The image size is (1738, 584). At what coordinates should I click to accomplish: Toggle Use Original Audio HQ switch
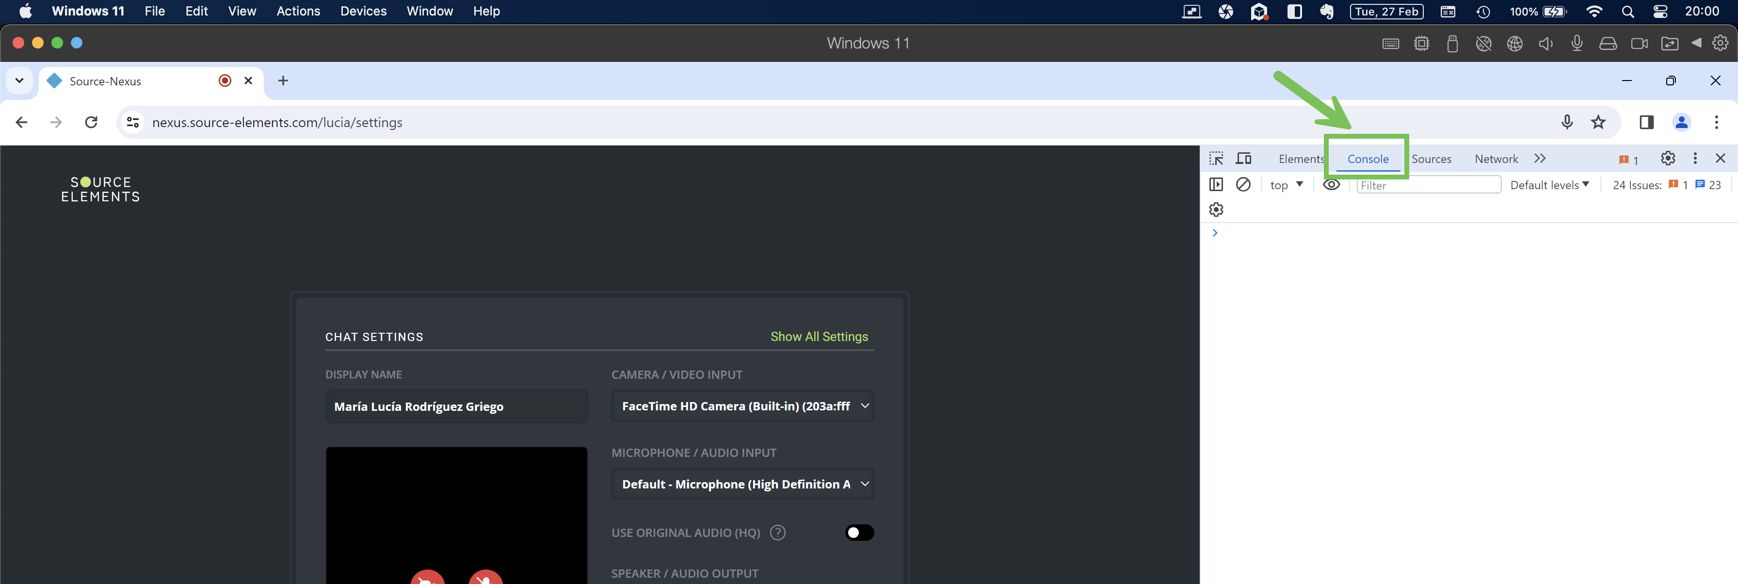click(x=859, y=533)
